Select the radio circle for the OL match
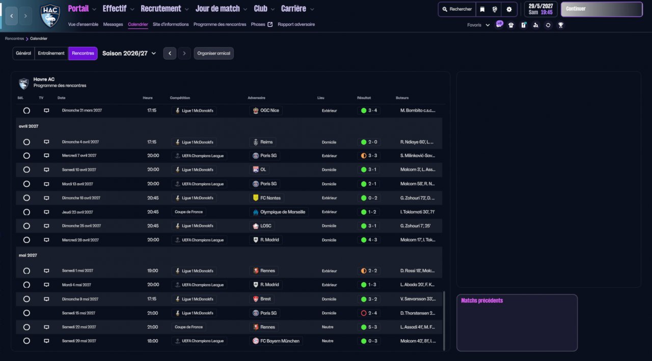The width and height of the screenshot is (652, 361). coord(26,170)
